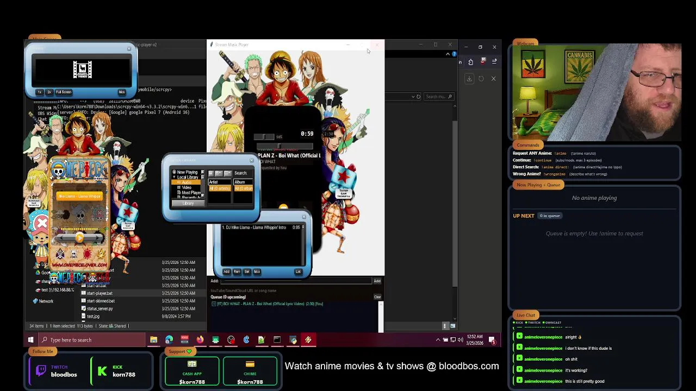Open Winamp icon on taskbar
The height and width of the screenshot is (391, 696).
pyautogui.click(x=308, y=340)
